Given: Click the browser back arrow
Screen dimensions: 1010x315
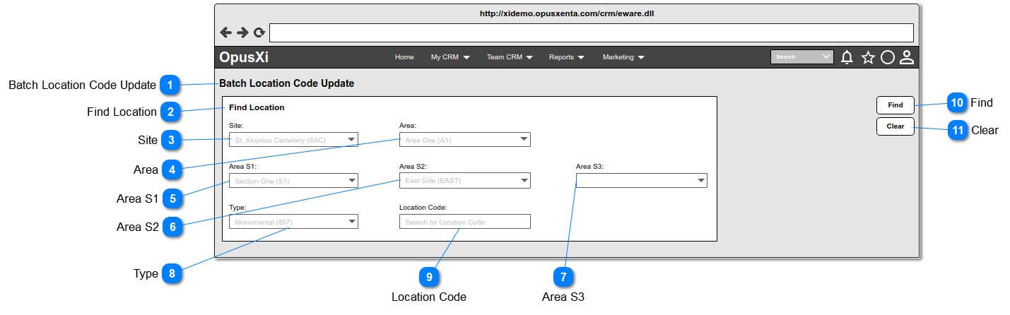Looking at the screenshot, I should coord(226,32).
